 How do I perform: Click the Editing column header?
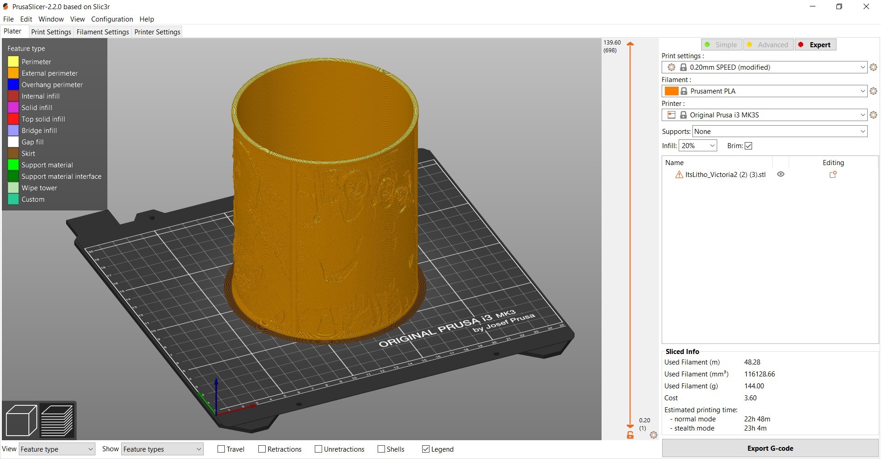(833, 163)
